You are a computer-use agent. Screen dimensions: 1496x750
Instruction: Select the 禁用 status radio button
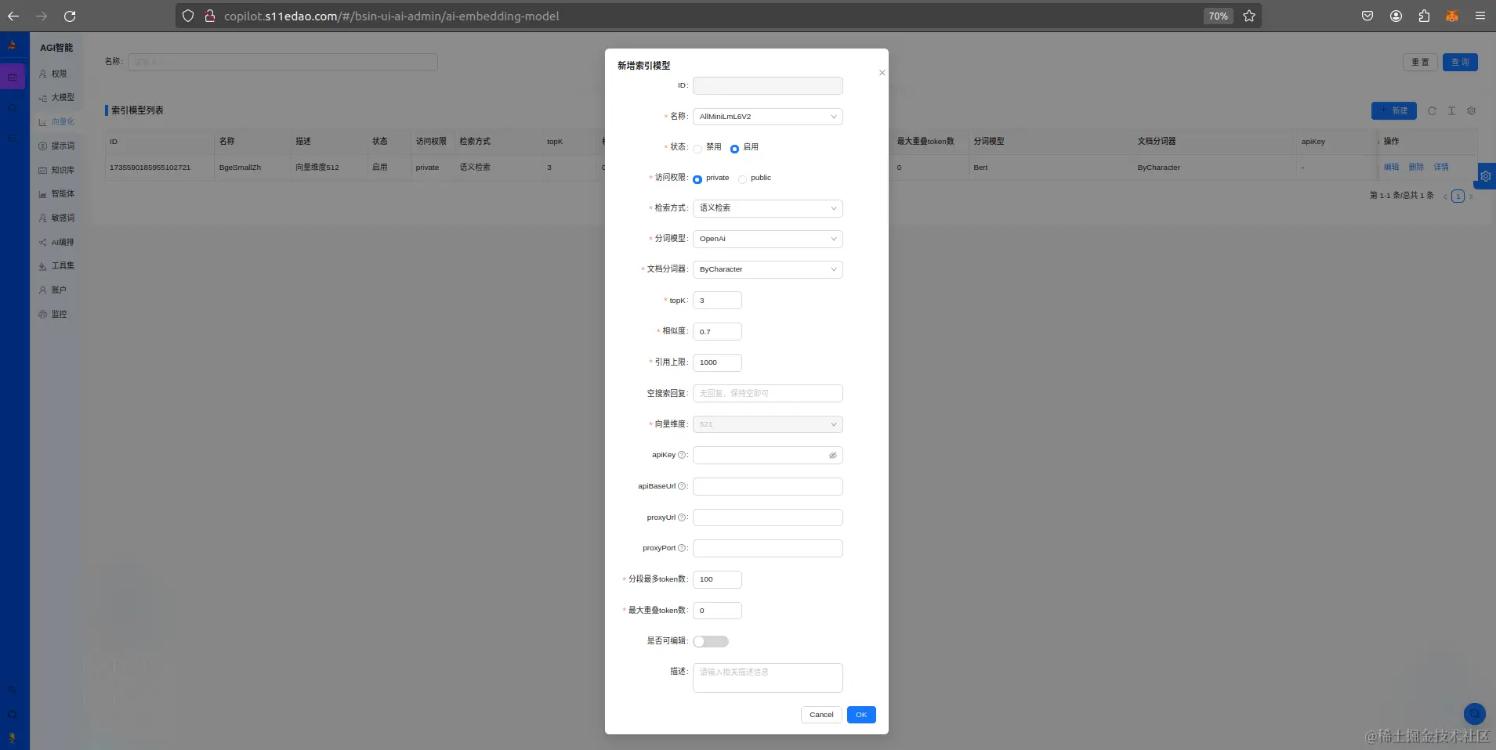tap(697, 149)
